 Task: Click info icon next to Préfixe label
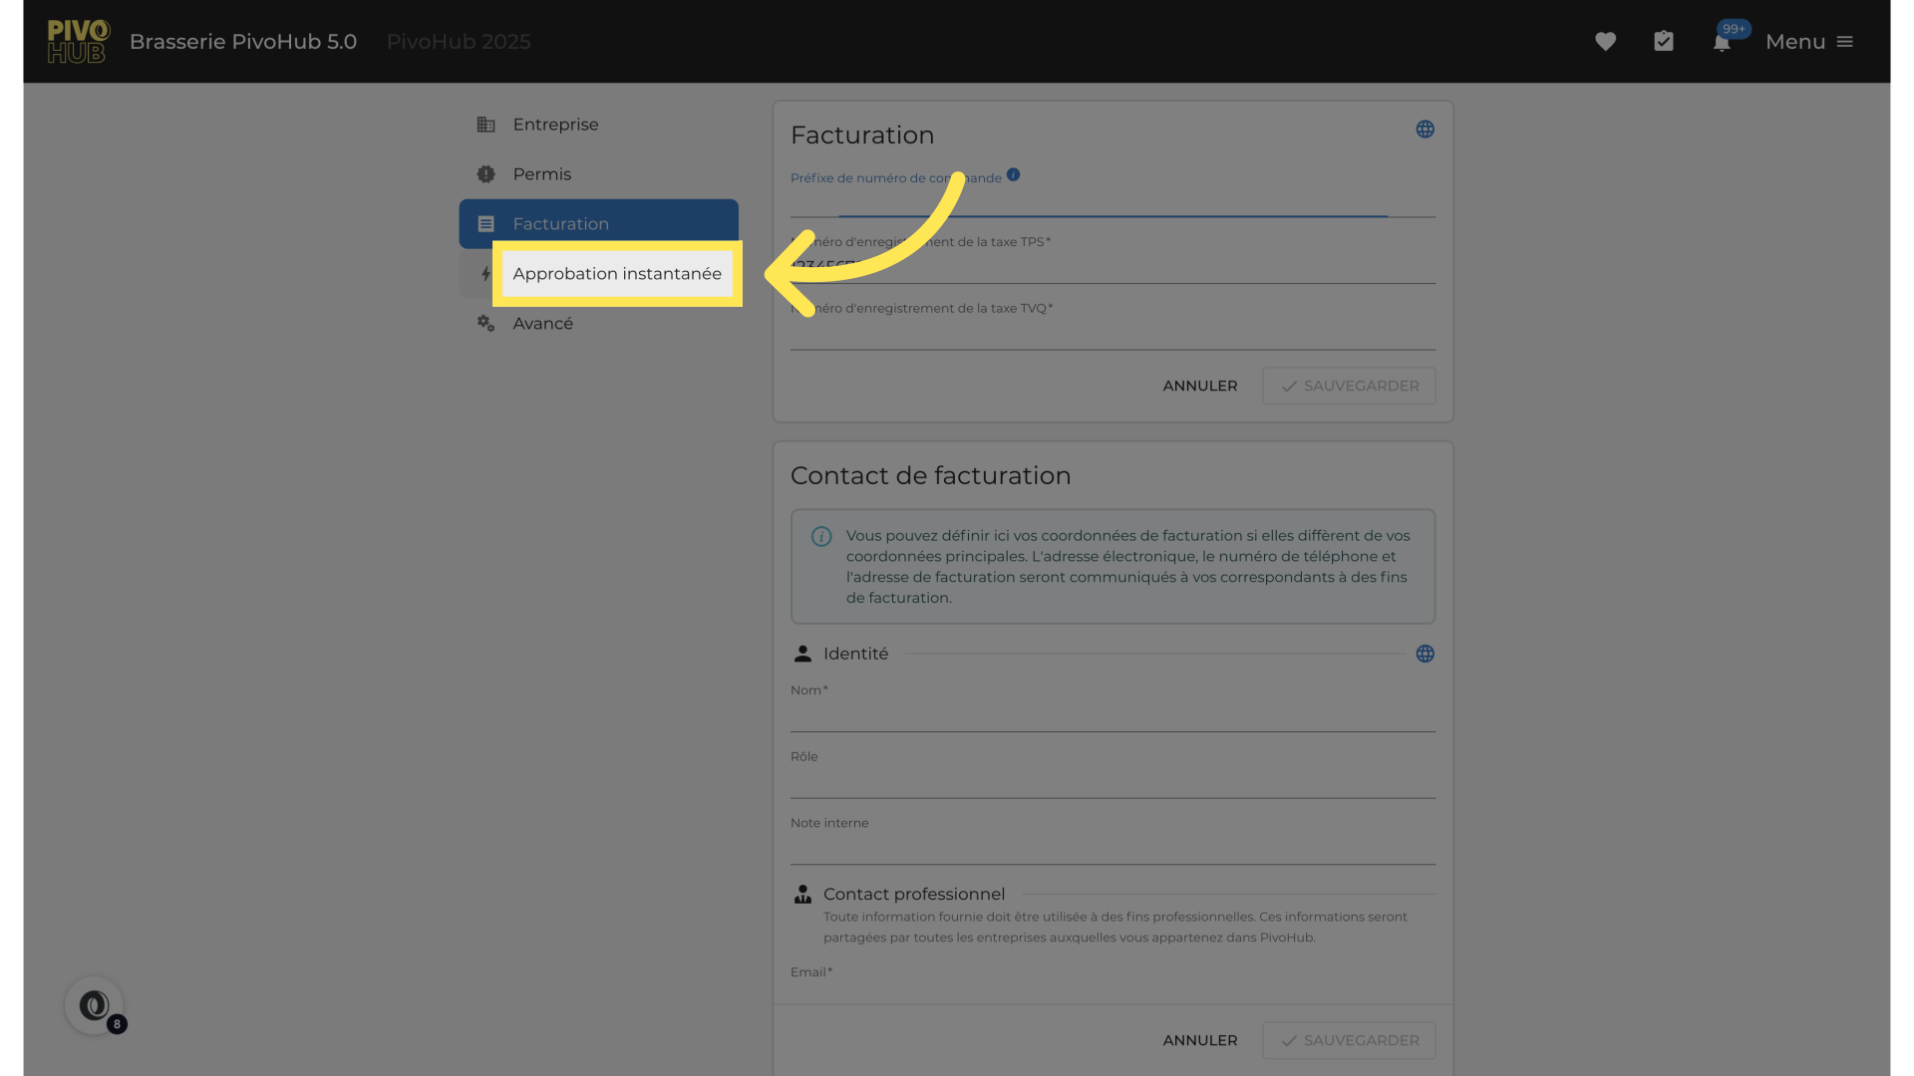coord(1013,175)
